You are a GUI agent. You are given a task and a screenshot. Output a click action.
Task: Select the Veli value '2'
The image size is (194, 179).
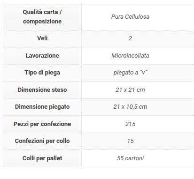(x=130, y=38)
